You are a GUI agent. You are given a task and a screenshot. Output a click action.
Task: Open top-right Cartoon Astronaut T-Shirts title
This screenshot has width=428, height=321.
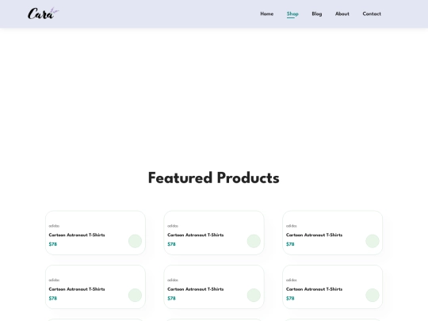pos(314,235)
